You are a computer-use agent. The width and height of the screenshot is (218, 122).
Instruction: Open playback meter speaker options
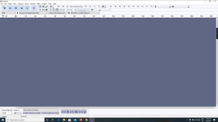point(103,6)
